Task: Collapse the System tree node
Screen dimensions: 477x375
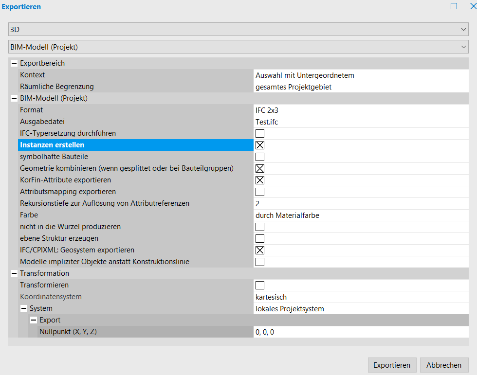Action: 23,308
